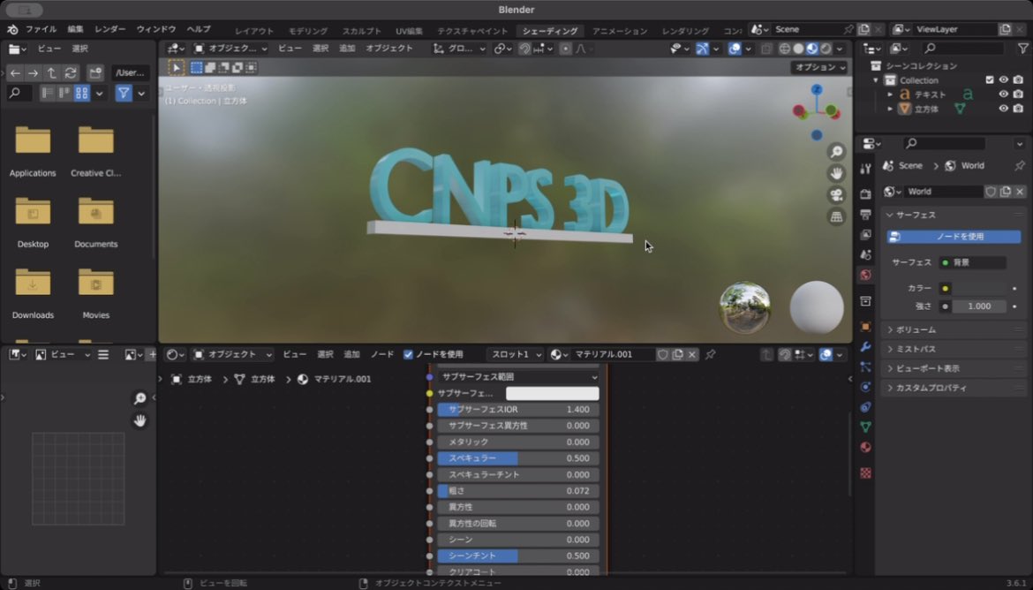Toggle camera view icon in viewport
The height and width of the screenshot is (590, 1033).
point(836,195)
